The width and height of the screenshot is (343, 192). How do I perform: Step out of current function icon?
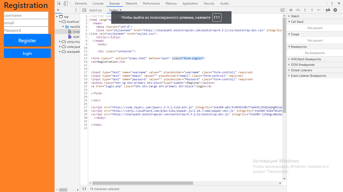click(x=312, y=10)
